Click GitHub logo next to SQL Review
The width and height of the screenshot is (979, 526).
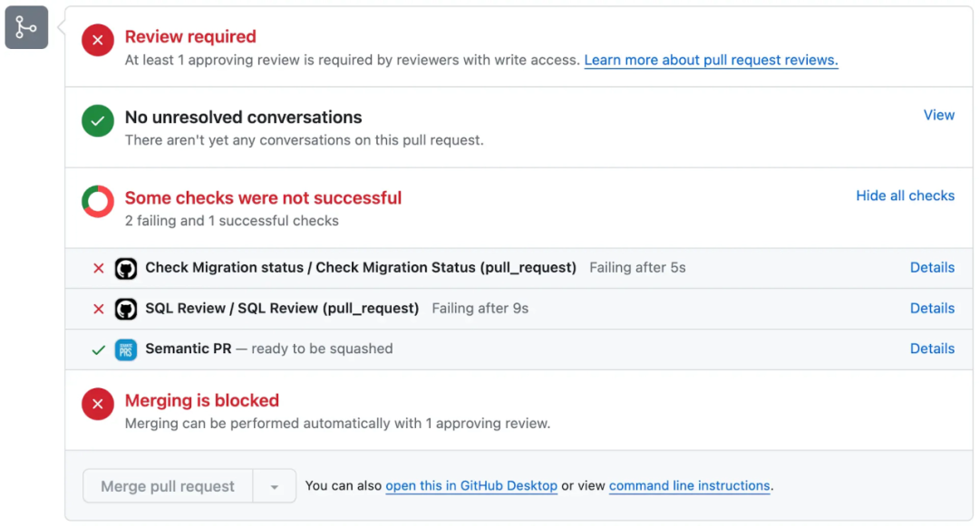[126, 309]
